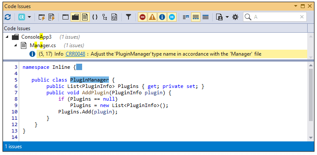This screenshot has width=317, height=155.
Task: Toggle group by type cube icon
Action: [x=114, y=17]
